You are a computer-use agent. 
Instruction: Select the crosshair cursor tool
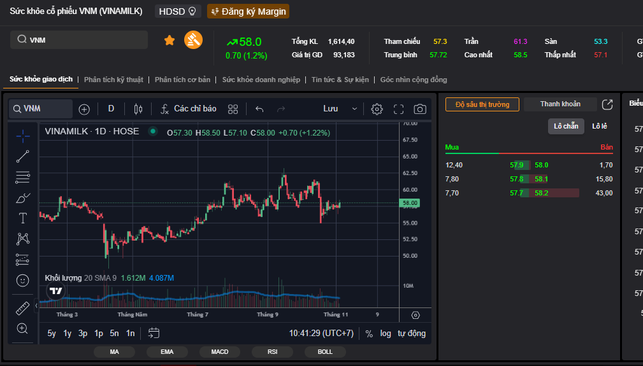click(23, 136)
